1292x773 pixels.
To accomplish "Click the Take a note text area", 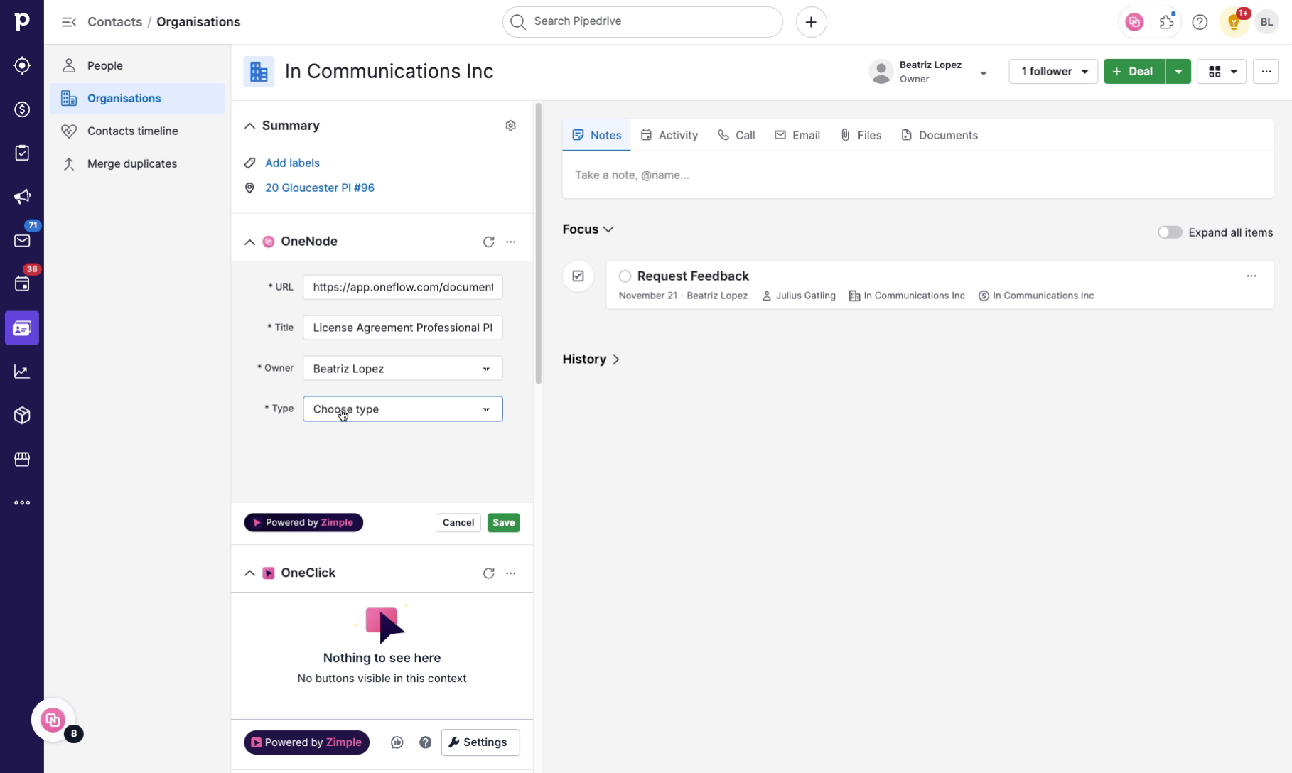I will pyautogui.click(x=917, y=175).
